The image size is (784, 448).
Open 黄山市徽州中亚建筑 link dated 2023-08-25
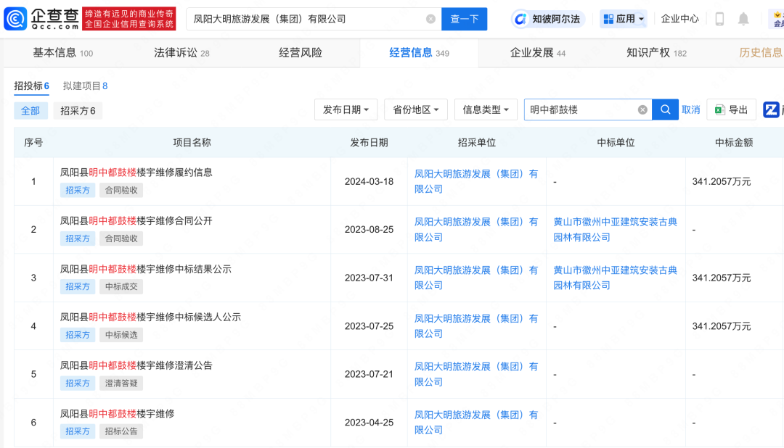click(615, 229)
